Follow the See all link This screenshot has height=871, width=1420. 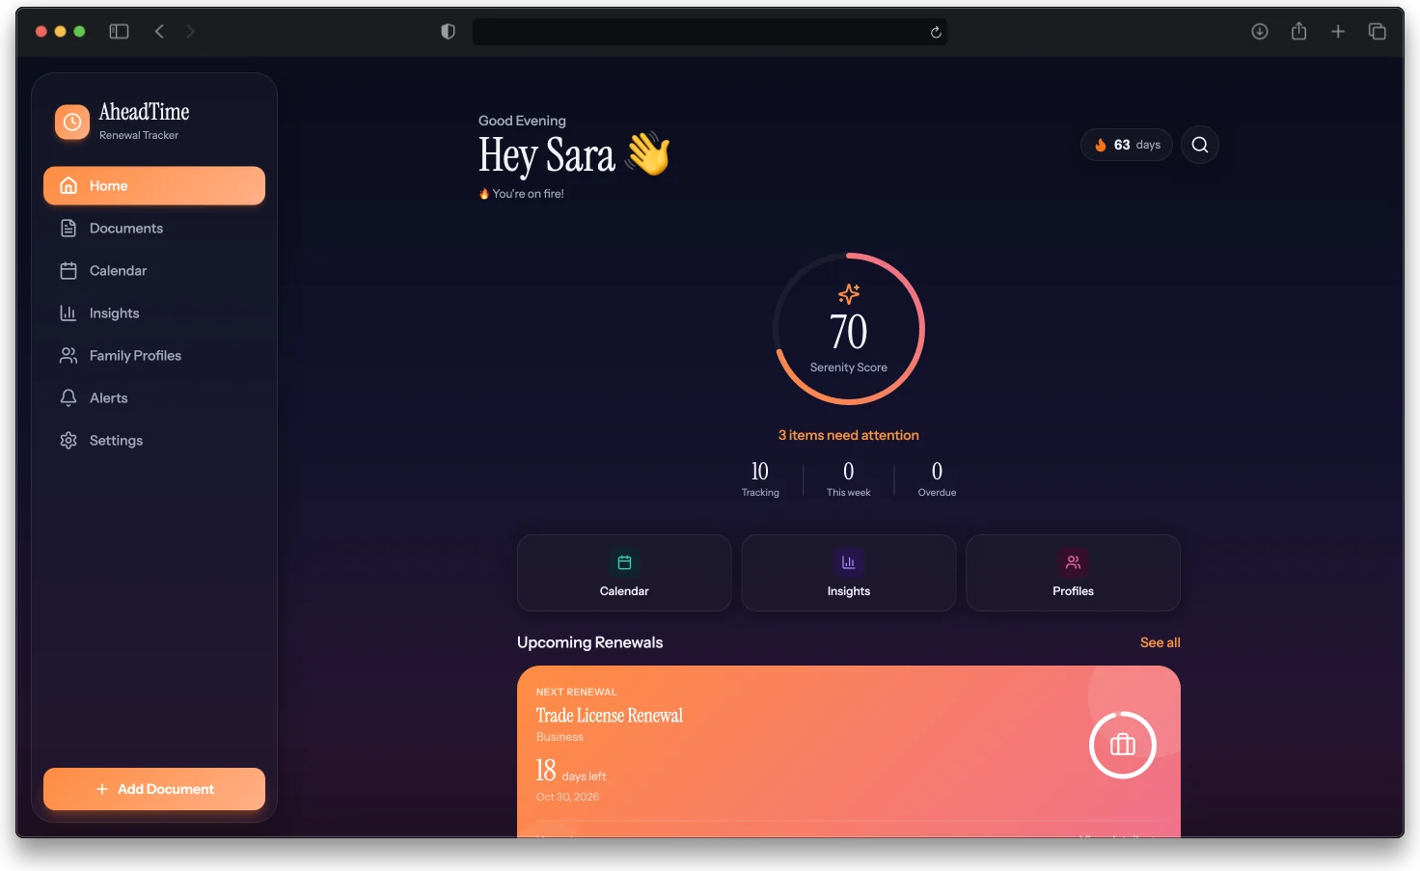coord(1161,642)
